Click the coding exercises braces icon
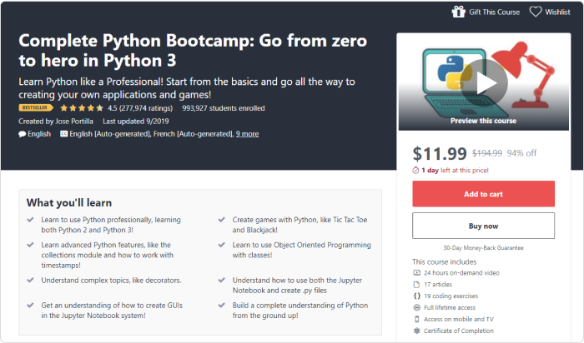Image resolution: width=584 pixels, height=343 pixels. pos(417,296)
